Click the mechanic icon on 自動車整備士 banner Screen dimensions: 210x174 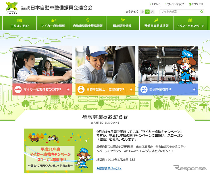pyautogui.click(x=81, y=89)
